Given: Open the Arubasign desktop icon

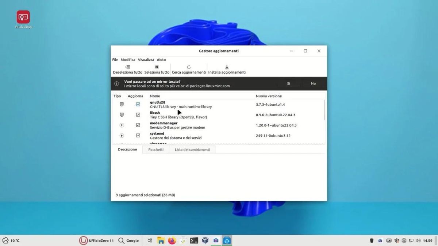Looking at the screenshot, I should pyautogui.click(x=23, y=19).
